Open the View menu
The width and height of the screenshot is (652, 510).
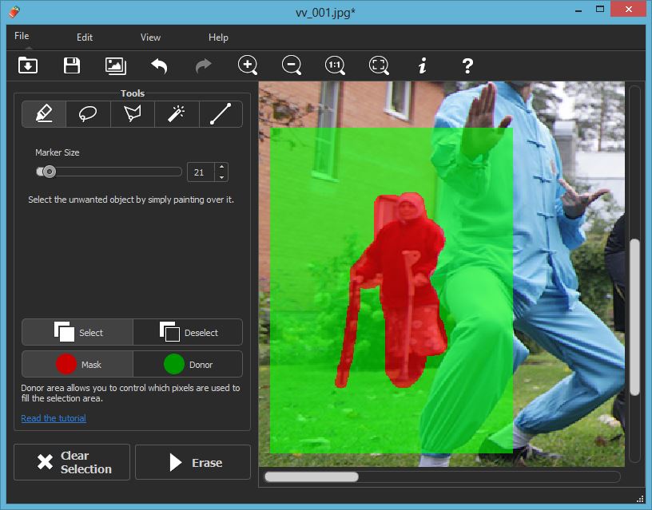pos(150,37)
